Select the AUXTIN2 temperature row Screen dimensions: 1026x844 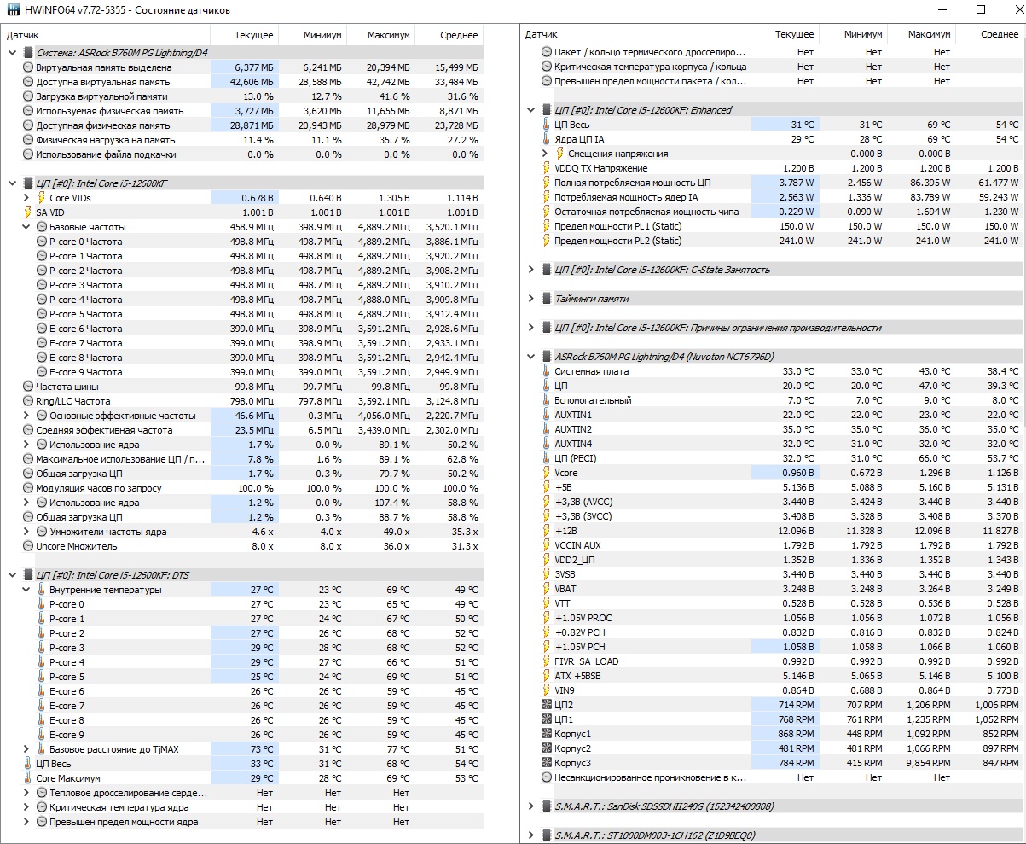(773, 429)
